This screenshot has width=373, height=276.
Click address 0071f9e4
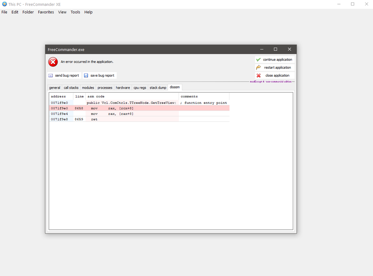(x=59, y=114)
